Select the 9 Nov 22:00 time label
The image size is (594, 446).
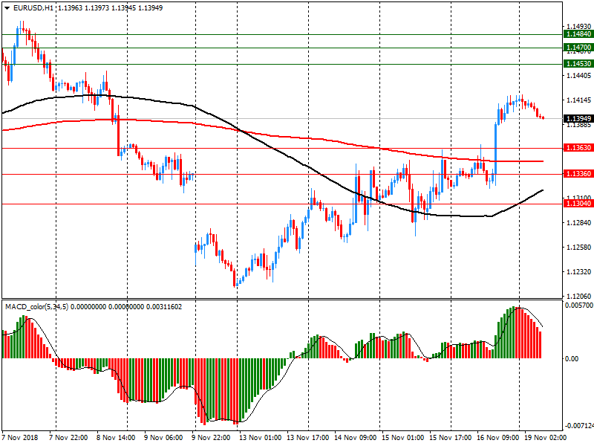[x=212, y=438]
